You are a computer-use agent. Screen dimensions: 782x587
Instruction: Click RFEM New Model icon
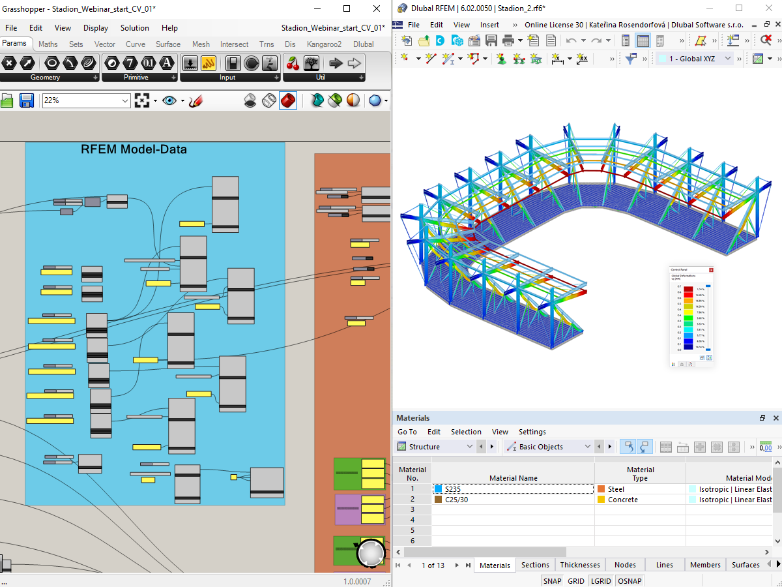click(x=407, y=40)
